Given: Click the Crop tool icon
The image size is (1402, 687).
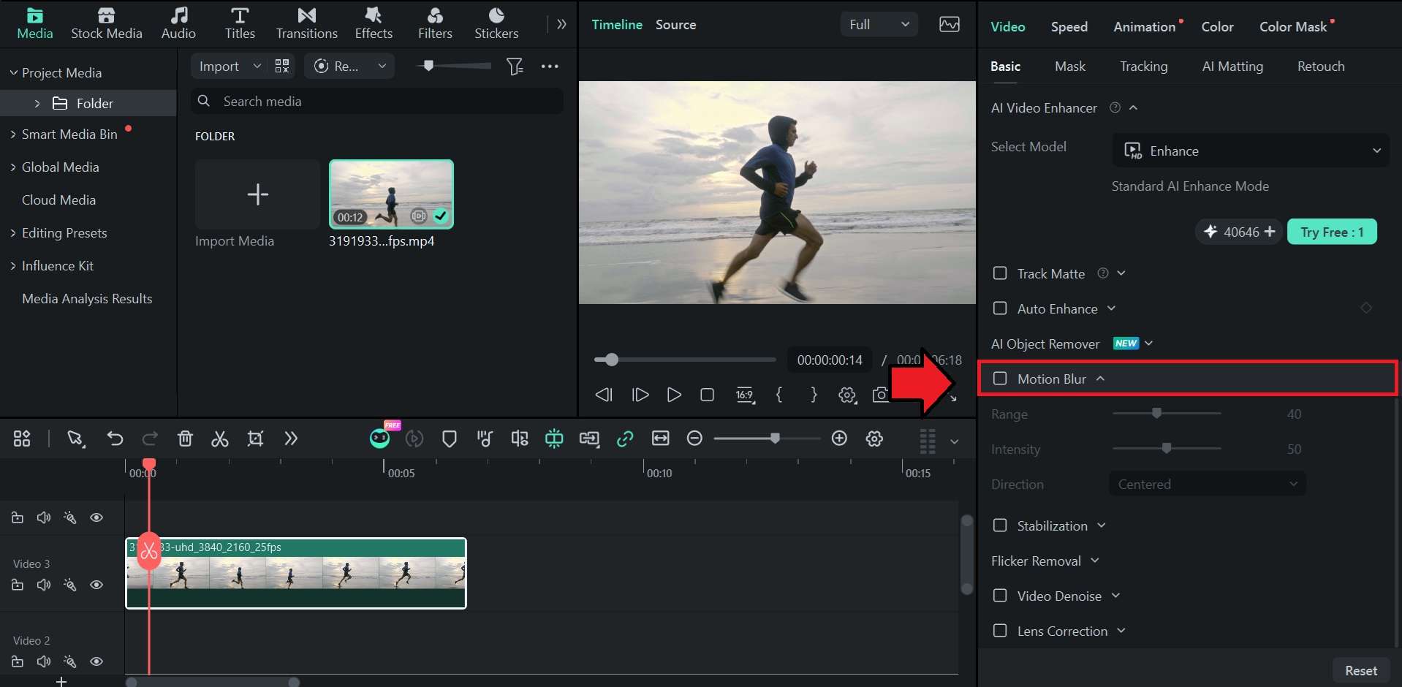Looking at the screenshot, I should coord(255,439).
